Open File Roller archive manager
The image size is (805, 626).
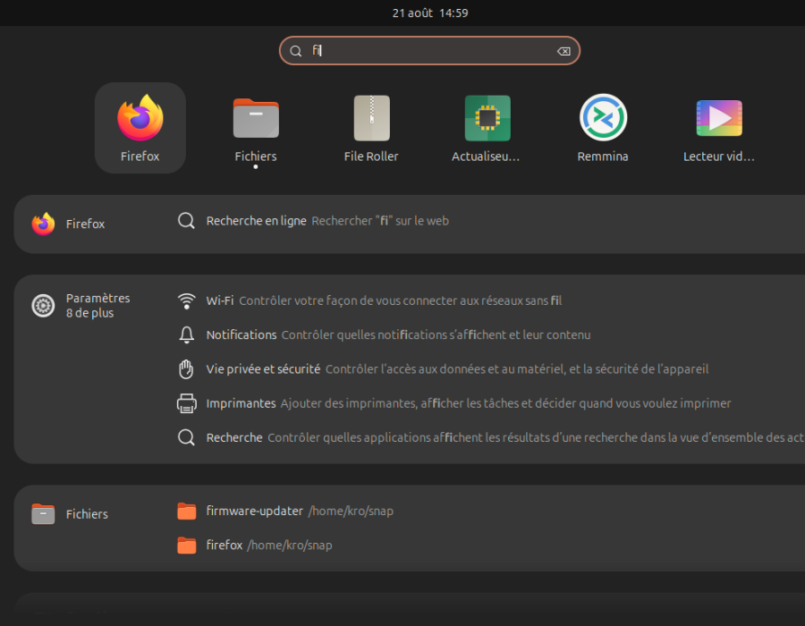pyautogui.click(x=371, y=128)
